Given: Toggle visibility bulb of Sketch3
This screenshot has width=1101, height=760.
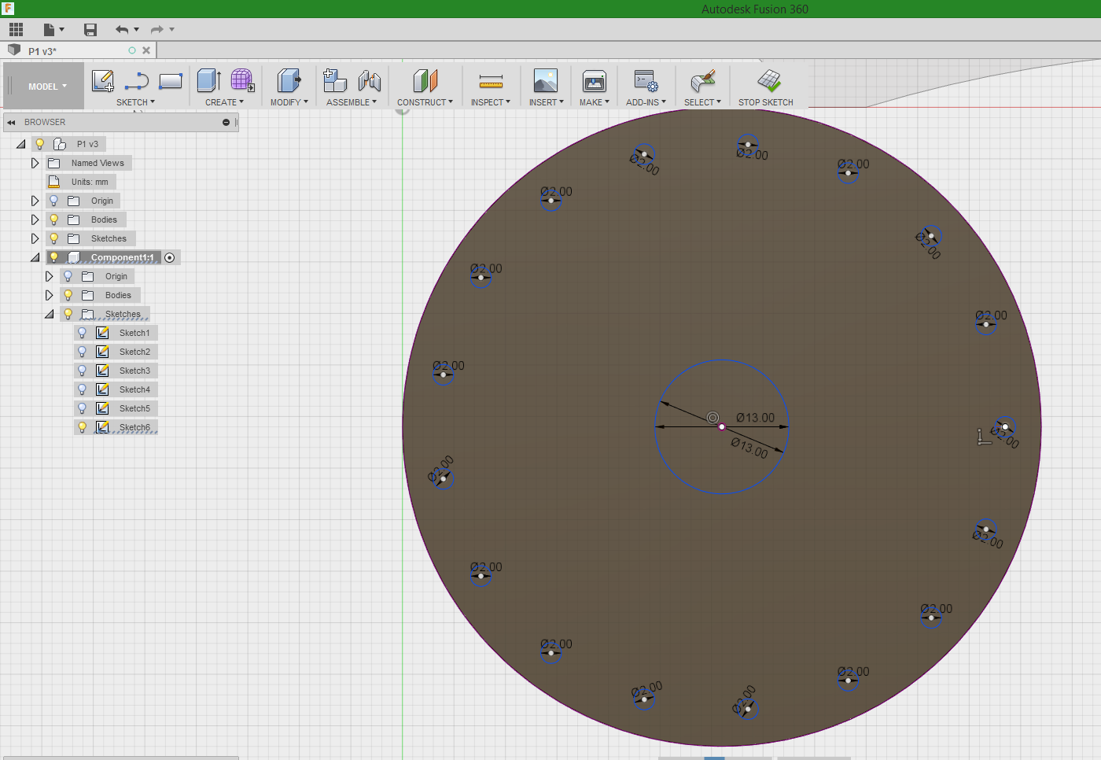Looking at the screenshot, I should 82,371.
